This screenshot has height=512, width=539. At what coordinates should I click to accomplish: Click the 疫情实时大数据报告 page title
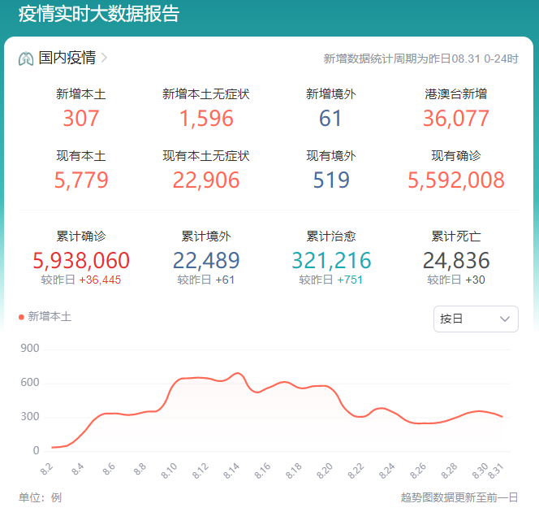tap(99, 14)
